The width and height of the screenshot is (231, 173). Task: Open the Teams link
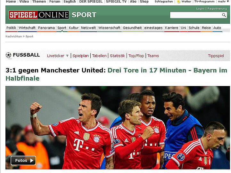pyautogui.click(x=153, y=56)
